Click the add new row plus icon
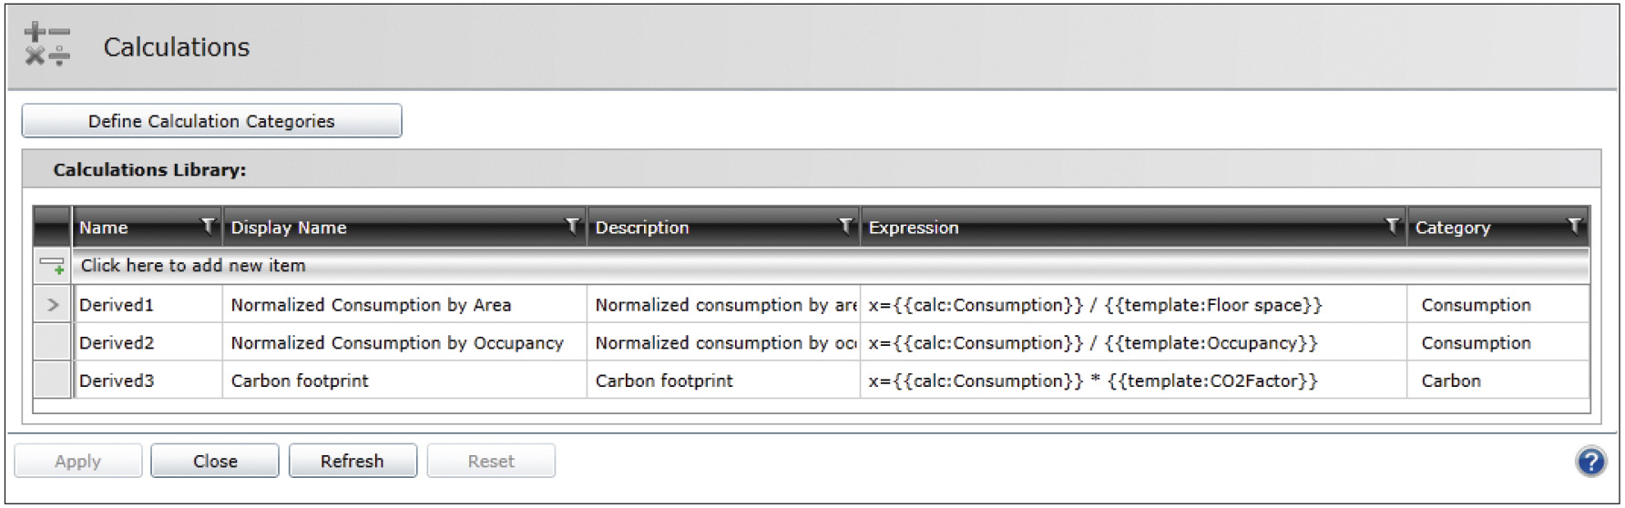Screen dimensions: 1625x508 coord(52,266)
